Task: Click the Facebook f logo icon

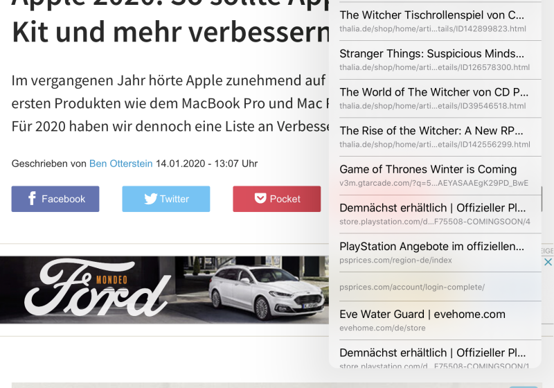Action: coord(32,198)
